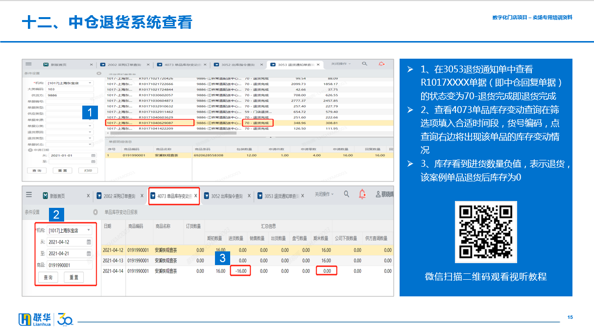Image resolution: width=594 pixels, height=335 pixels.
Task: Select row R10171032911462 with 59 status
Action: click(x=249, y=112)
